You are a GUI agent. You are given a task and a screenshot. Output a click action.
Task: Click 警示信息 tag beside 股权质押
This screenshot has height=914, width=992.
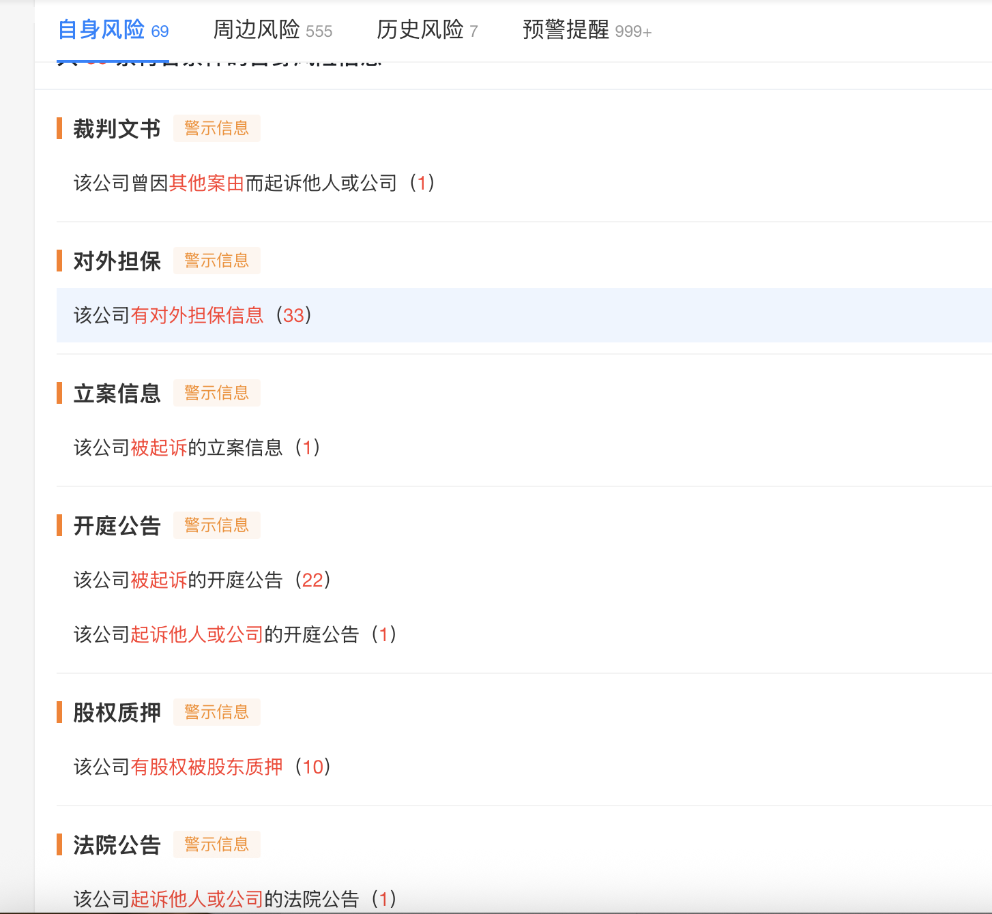click(x=216, y=712)
